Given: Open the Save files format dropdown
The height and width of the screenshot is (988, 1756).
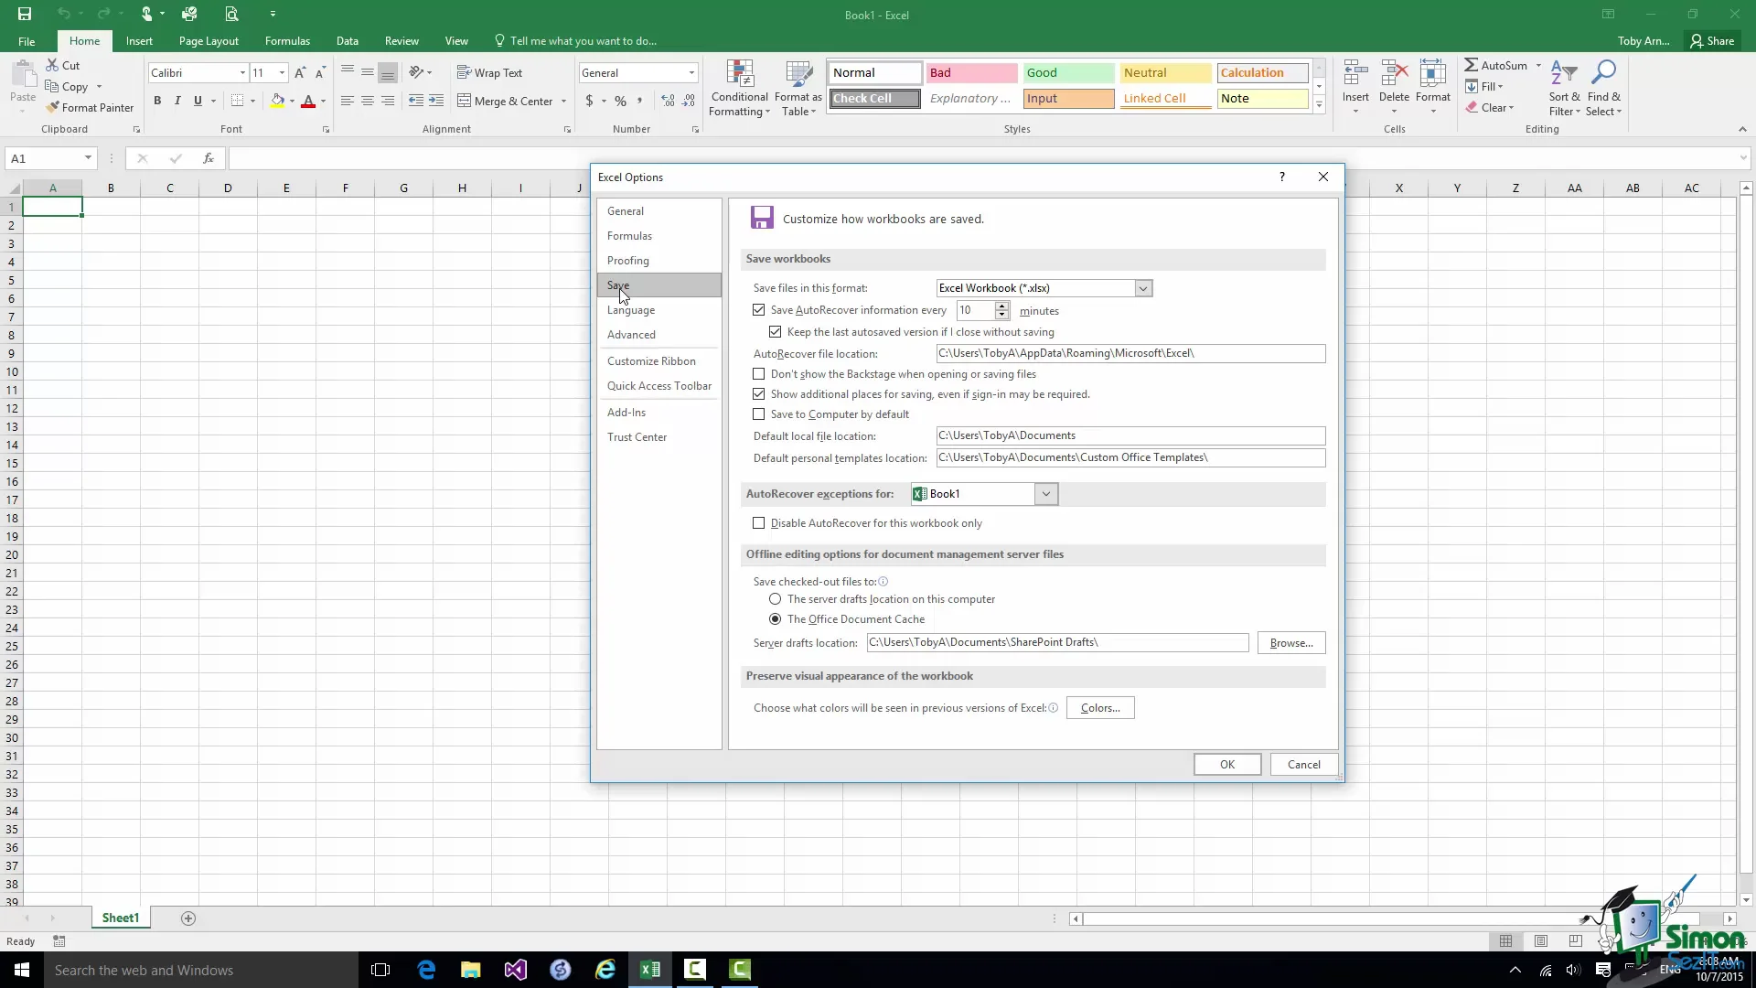Looking at the screenshot, I should pyautogui.click(x=1142, y=288).
